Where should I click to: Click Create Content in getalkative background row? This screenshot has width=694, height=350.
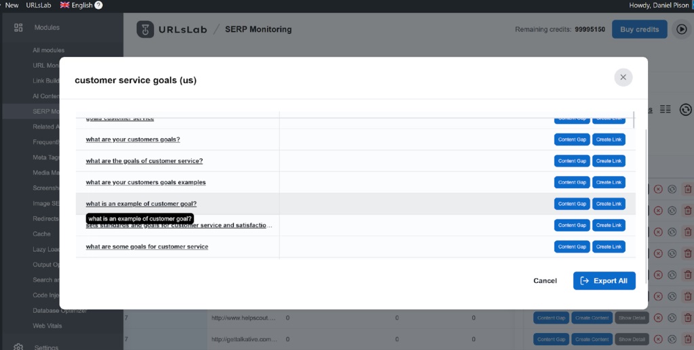point(592,339)
